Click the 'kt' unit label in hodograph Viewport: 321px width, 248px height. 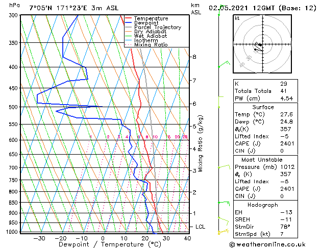click(237, 18)
